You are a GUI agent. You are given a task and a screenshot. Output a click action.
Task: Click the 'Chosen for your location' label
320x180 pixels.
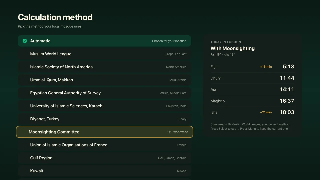pos(169,41)
